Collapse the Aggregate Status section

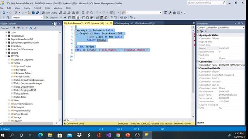tap(198, 35)
